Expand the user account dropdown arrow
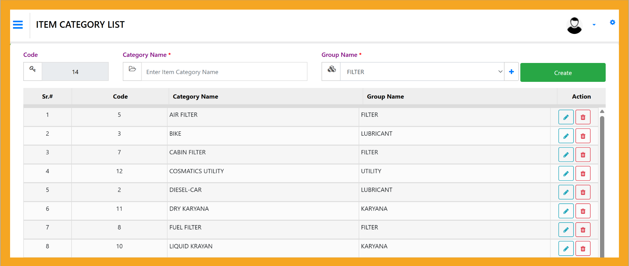Viewport: 629px width, 266px height. [594, 25]
